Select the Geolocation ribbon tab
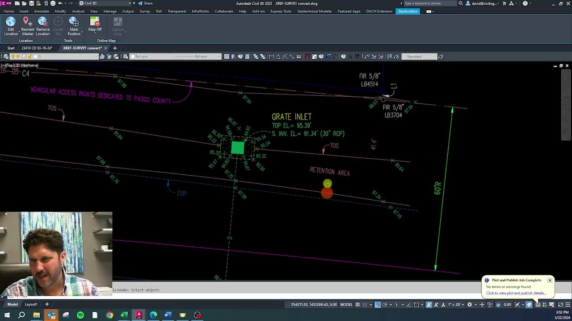The height and width of the screenshot is (321, 572). [x=408, y=11]
